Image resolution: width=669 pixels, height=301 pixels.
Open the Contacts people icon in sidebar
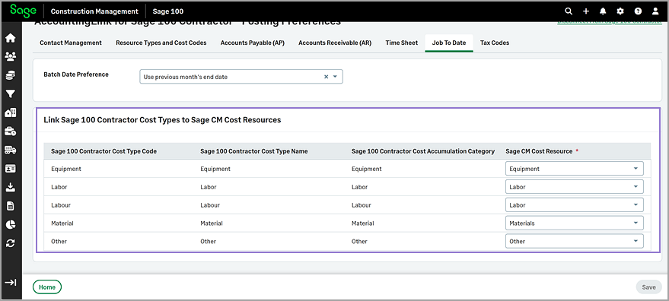coord(10,56)
